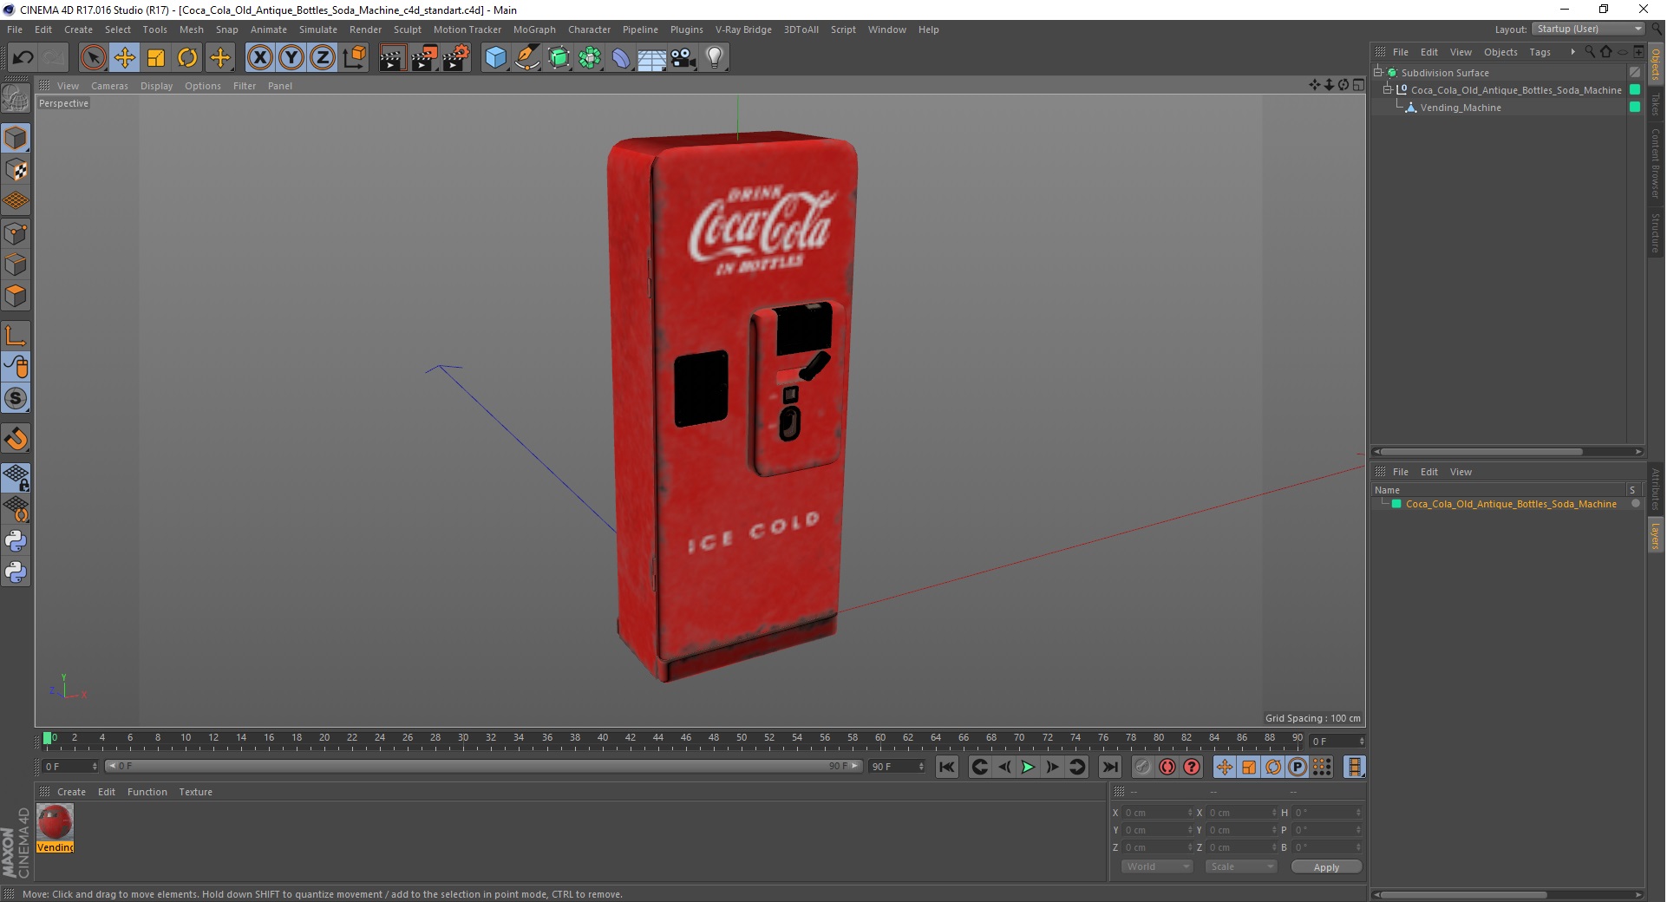This screenshot has width=1667, height=902.
Task: Click the X position input field
Action: point(1157,813)
